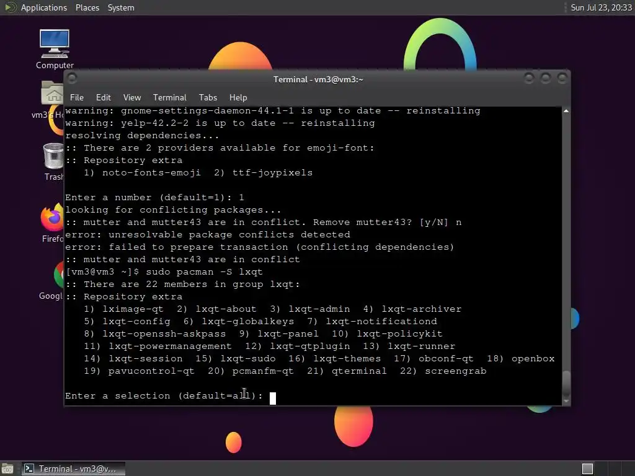Click the text '12) lxqt-qtplugin'

click(298, 346)
